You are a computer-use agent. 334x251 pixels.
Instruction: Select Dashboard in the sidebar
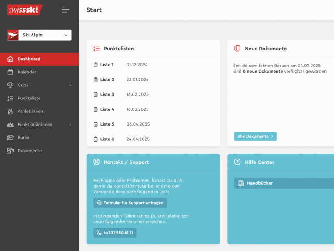coord(29,59)
